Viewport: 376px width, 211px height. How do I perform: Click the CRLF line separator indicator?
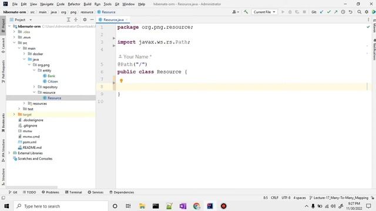[274, 198]
